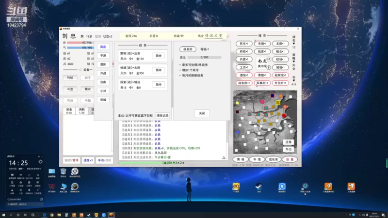The height and width of the screenshot is (218, 388).
Task: Click left arrow beside 装备一
Action: pyautogui.click(x=80, y=70)
